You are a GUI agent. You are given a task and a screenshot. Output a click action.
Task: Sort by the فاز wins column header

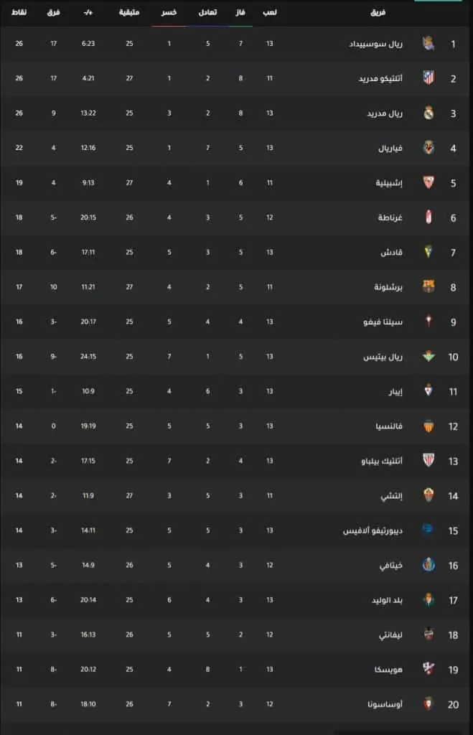(x=240, y=13)
